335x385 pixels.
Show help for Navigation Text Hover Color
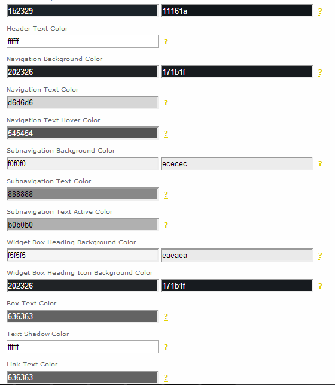coord(166,134)
